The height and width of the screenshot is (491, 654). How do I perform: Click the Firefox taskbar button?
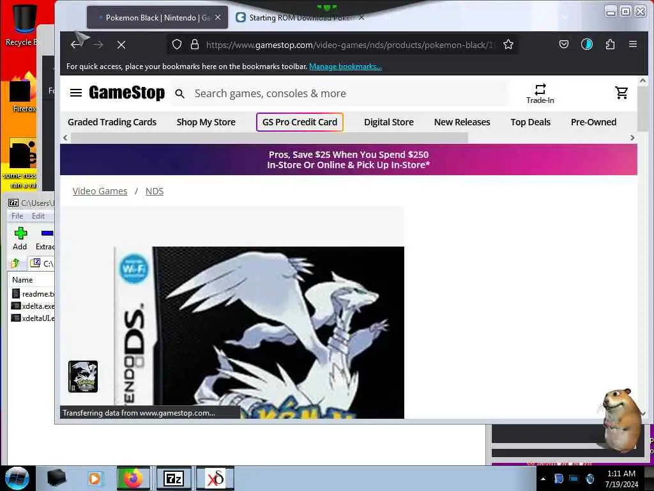[133, 478]
